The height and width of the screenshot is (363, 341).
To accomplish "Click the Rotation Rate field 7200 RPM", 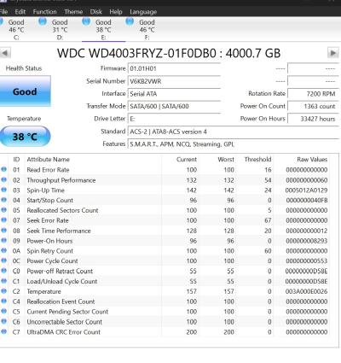I will coord(313,94).
